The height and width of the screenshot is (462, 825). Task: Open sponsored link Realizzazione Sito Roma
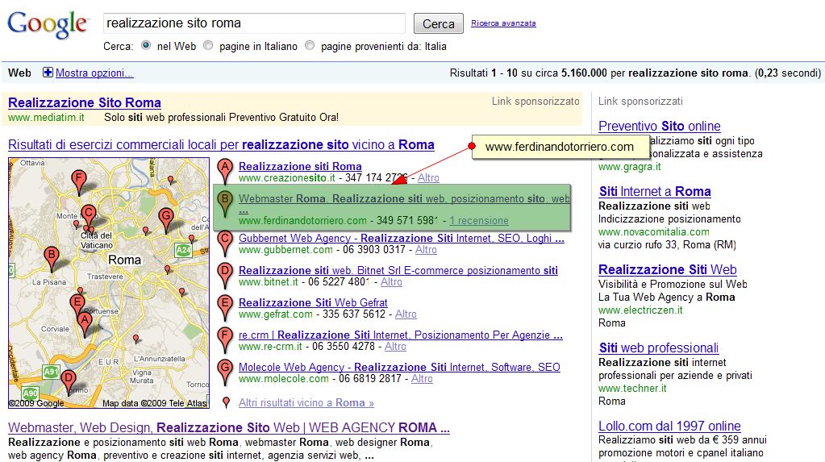85,102
